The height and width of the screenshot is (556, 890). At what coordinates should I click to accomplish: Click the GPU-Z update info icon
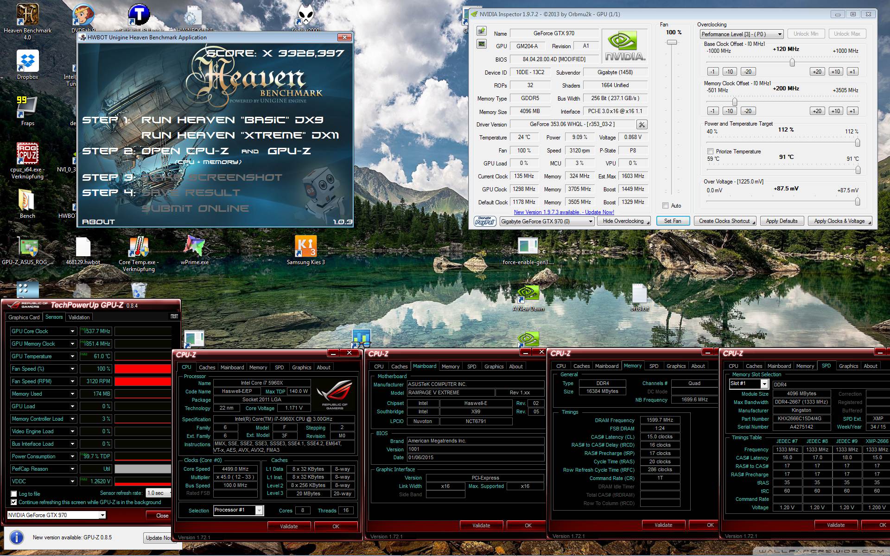tap(17, 537)
